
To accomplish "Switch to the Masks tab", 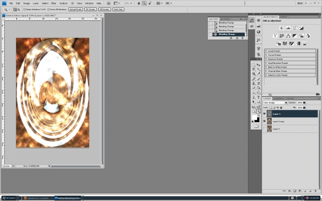I will tap(283, 17).
